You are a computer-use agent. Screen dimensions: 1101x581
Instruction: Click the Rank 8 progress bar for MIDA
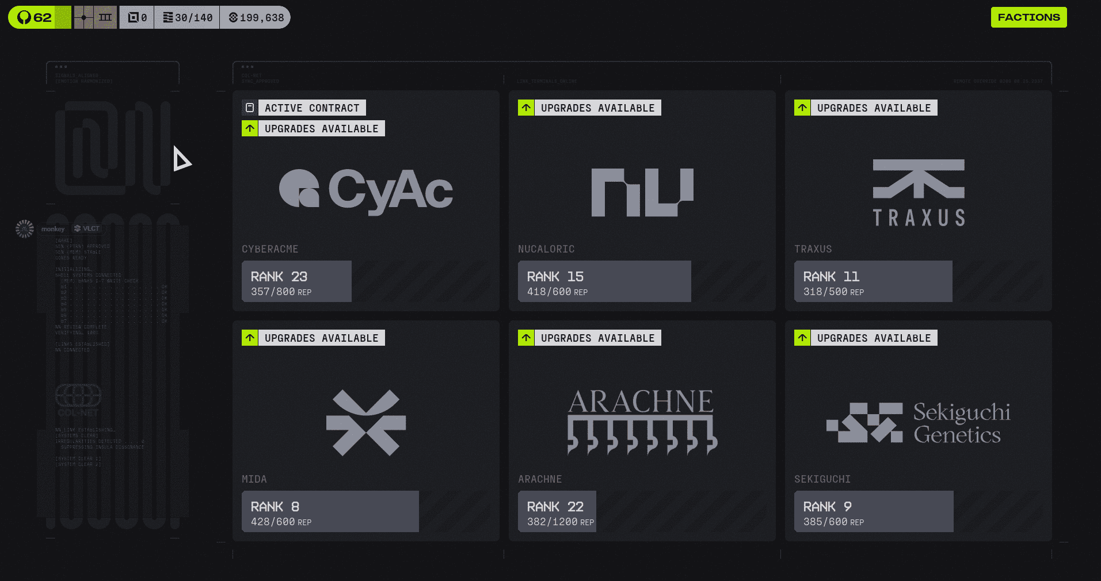[330, 511]
